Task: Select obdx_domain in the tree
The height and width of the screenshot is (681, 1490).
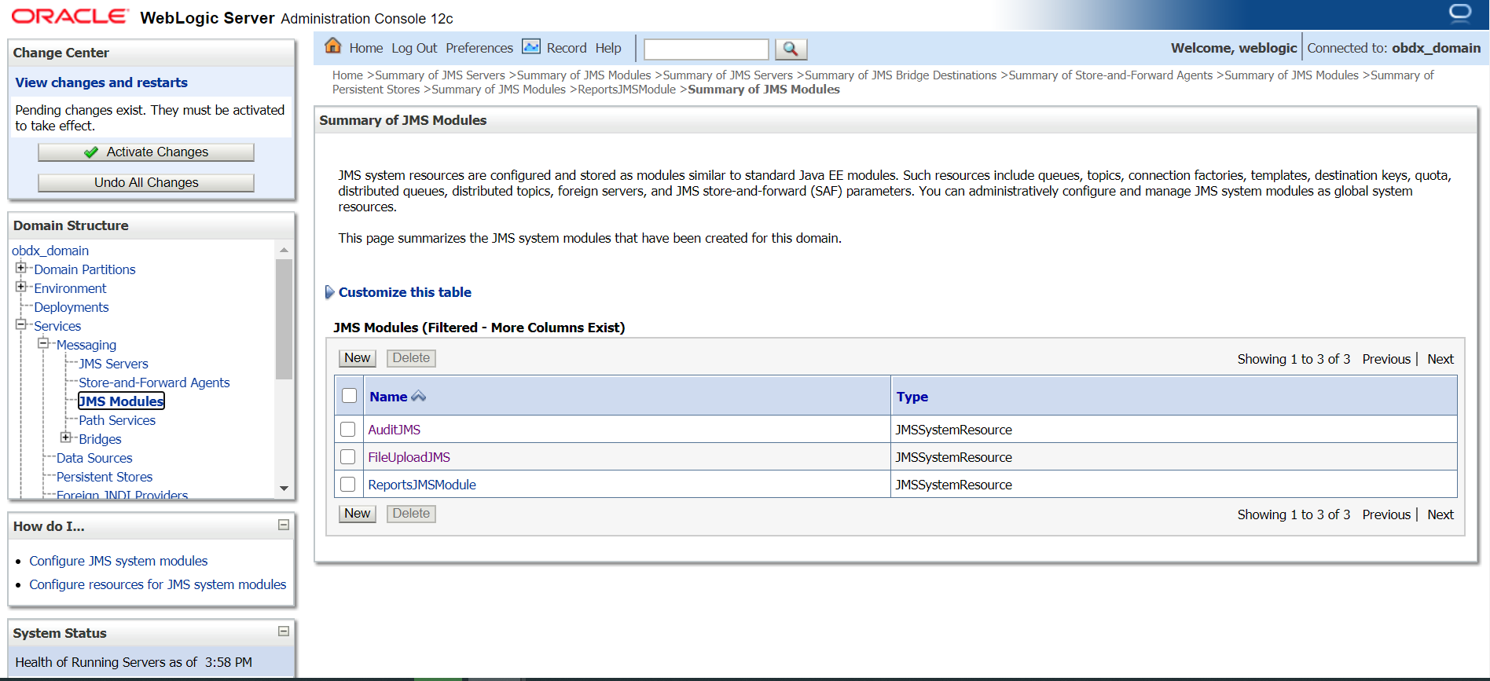Action: [x=50, y=251]
